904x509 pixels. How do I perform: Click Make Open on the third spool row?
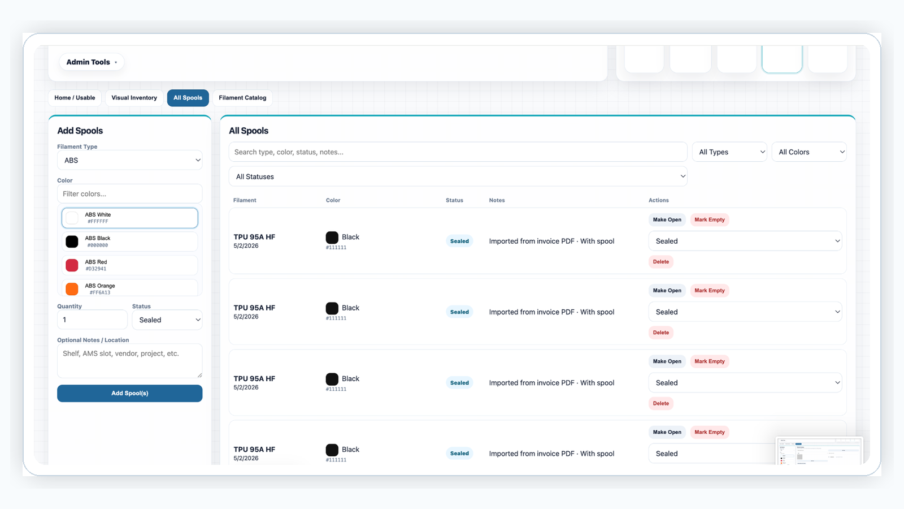coord(667,361)
